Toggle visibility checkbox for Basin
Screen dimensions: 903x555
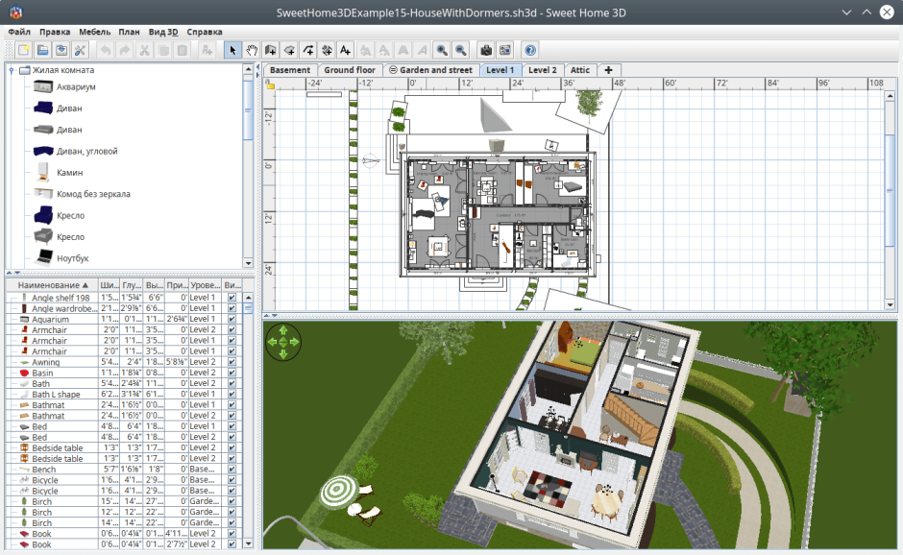tap(232, 373)
